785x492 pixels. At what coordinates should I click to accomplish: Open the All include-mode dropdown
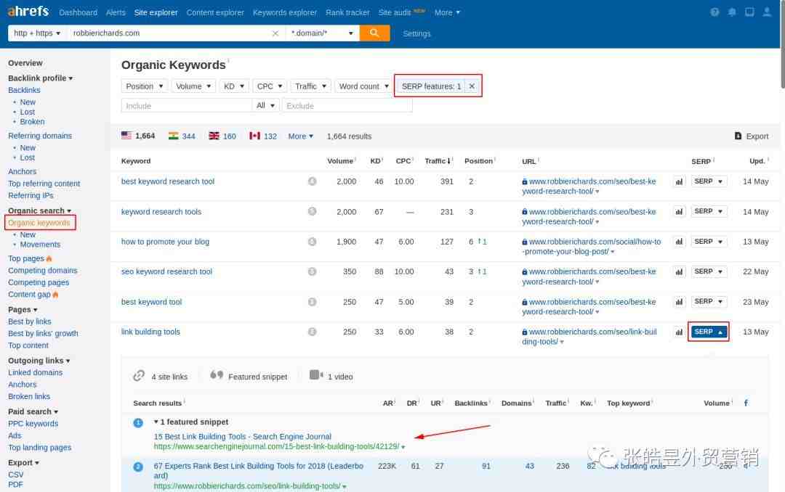pos(265,105)
